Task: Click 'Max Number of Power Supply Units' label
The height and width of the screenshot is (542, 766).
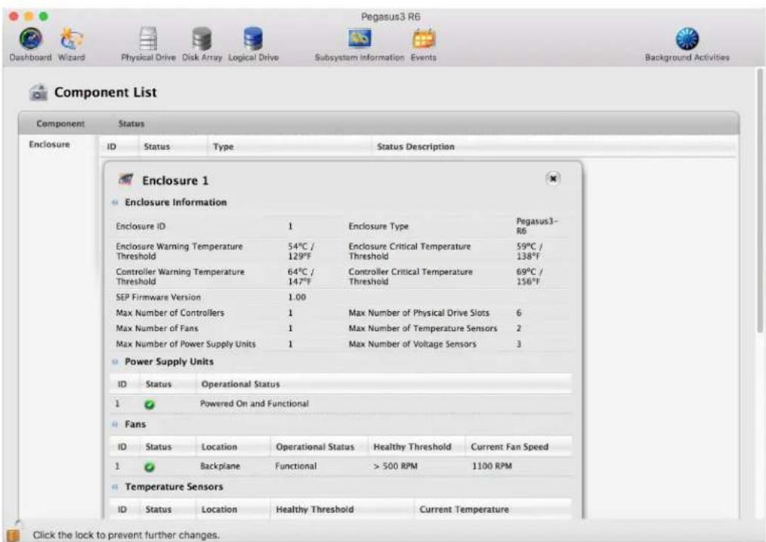Action: (186, 344)
